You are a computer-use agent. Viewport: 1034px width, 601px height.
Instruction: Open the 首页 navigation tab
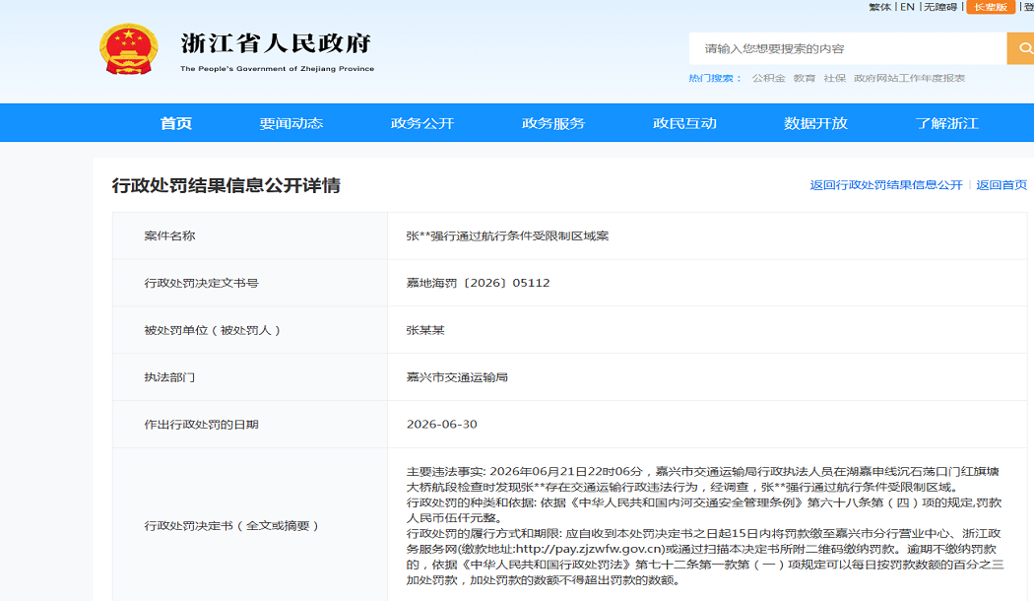point(176,123)
